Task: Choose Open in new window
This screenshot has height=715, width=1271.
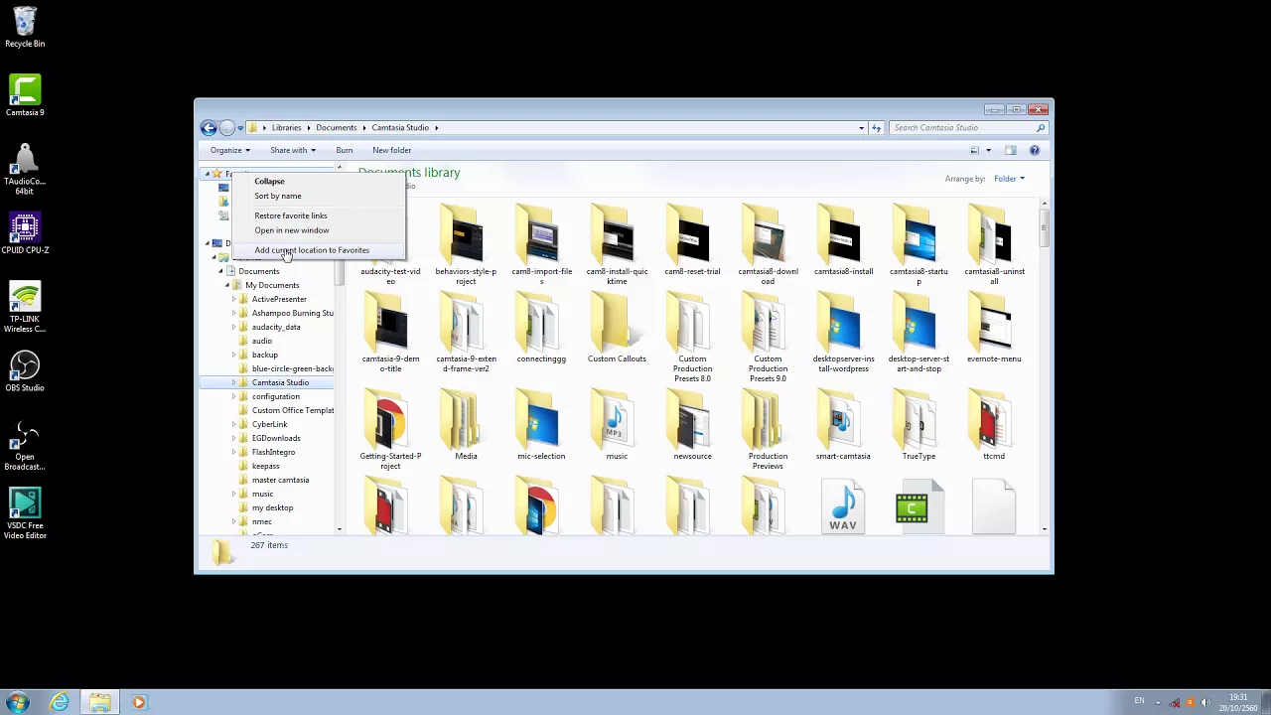Action: point(291,230)
